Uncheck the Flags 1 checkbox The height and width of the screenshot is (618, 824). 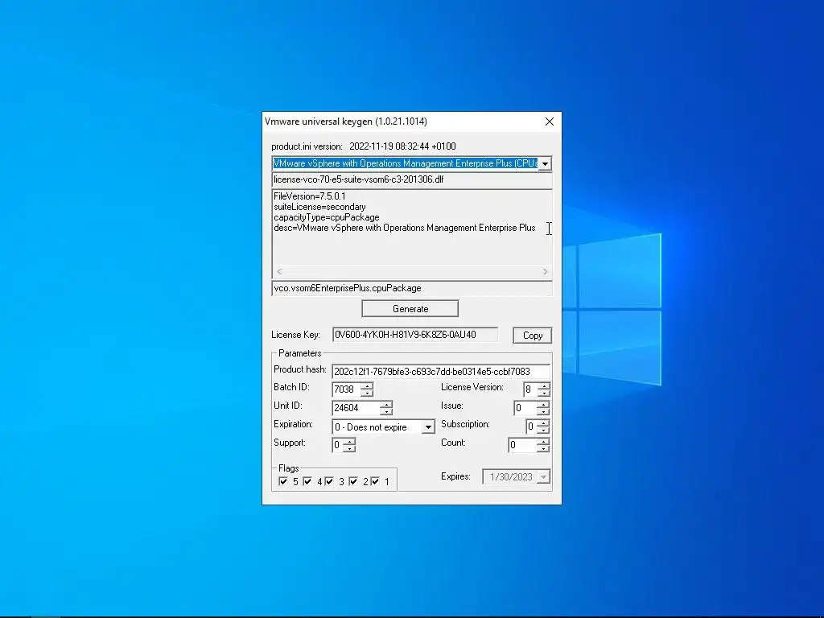375,481
